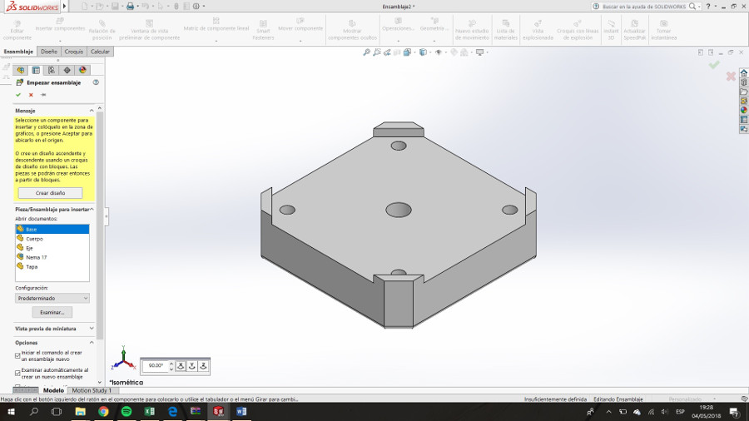Open Insertar componentes dropdown arrow
This screenshot has width=749, height=421.
click(x=60, y=41)
